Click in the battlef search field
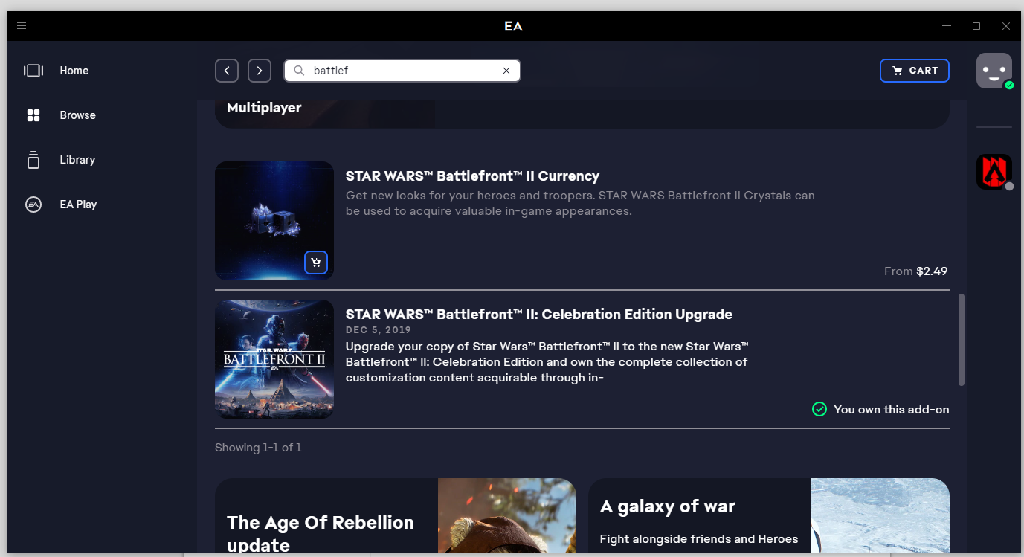Image resolution: width=1024 pixels, height=557 pixels. click(x=402, y=71)
